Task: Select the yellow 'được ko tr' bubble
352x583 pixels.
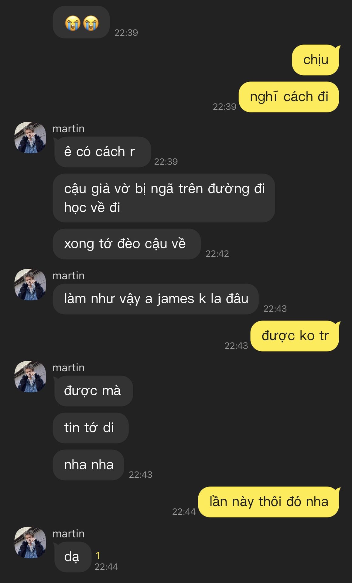Action: pos(295,336)
